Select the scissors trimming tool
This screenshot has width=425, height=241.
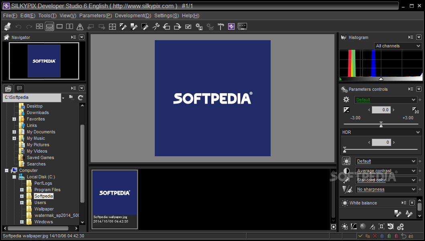tap(156, 27)
